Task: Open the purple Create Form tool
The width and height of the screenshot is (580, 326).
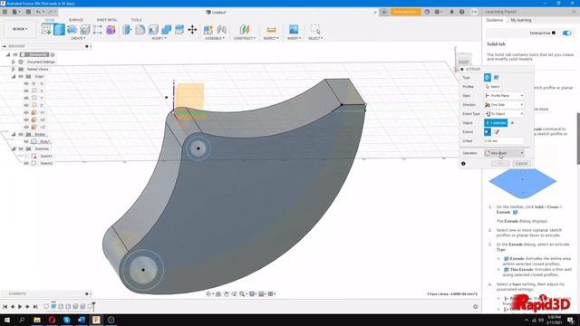Action: pos(111,30)
